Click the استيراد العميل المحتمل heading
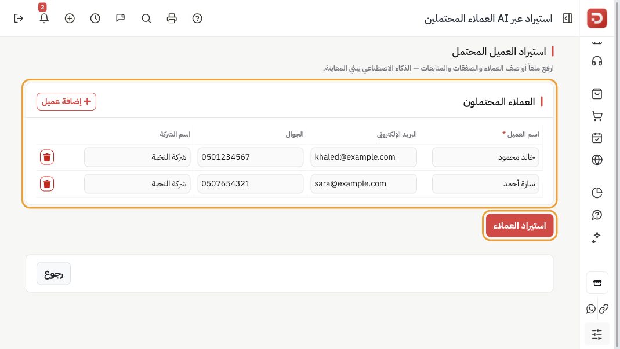 pyautogui.click(x=499, y=52)
